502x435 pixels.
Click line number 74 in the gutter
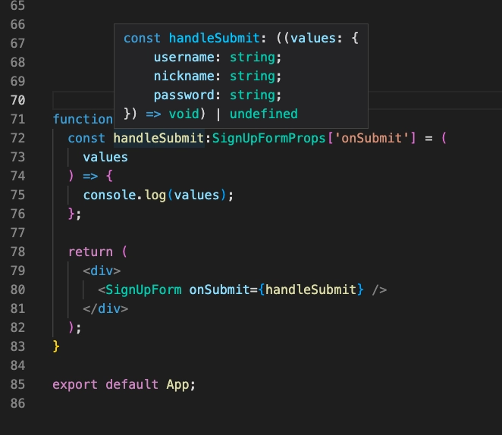tap(17, 176)
